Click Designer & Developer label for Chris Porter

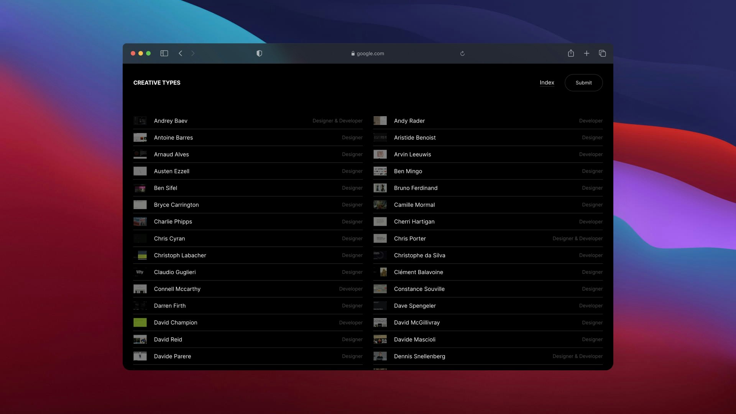pyautogui.click(x=577, y=238)
